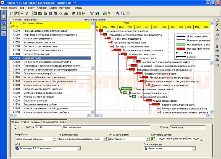Open the Файл menu

[x=4, y=8]
